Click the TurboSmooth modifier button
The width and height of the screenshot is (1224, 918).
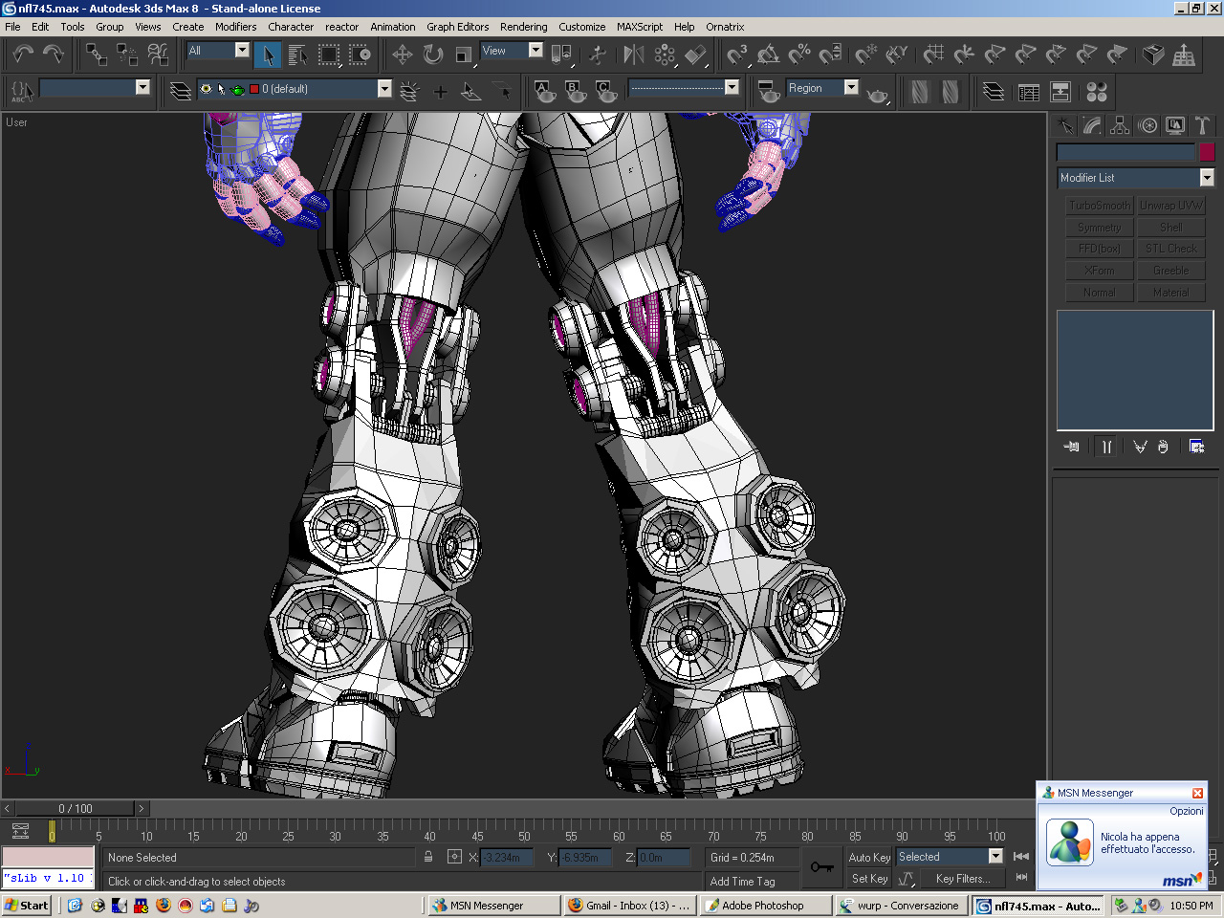1099,206
